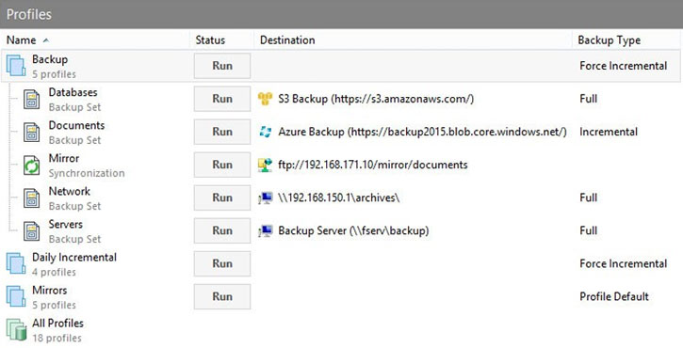Viewport: 683px width, 348px height.
Task: Select the Mirror profile name
Action: tap(64, 158)
